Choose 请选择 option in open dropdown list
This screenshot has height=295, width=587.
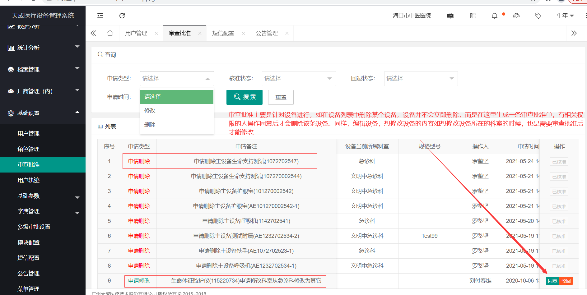(x=177, y=97)
